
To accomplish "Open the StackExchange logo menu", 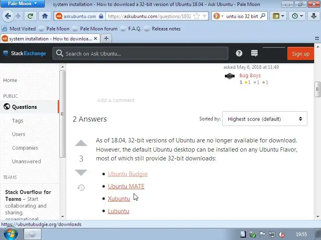I will [24, 54].
